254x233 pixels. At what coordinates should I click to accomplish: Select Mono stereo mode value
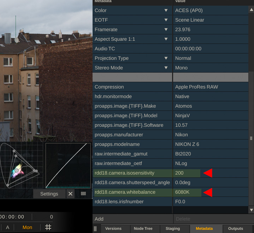(x=211, y=68)
